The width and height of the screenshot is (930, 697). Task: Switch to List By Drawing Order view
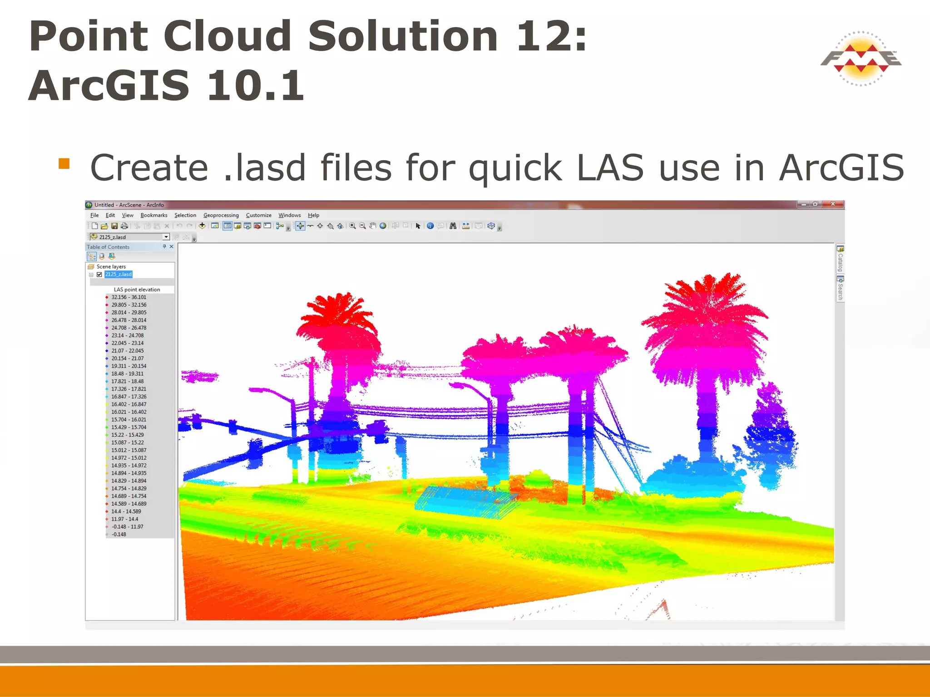click(x=92, y=256)
